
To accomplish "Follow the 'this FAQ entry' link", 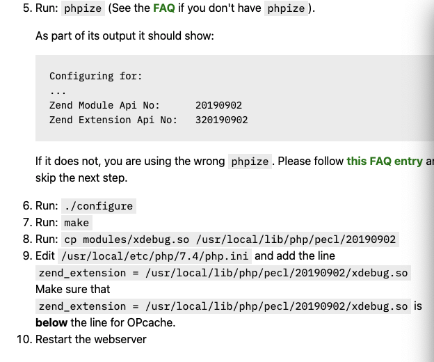I will point(385,162).
